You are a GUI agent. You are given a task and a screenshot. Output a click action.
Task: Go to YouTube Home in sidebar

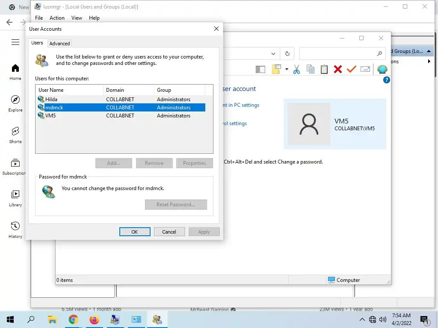pos(15,72)
